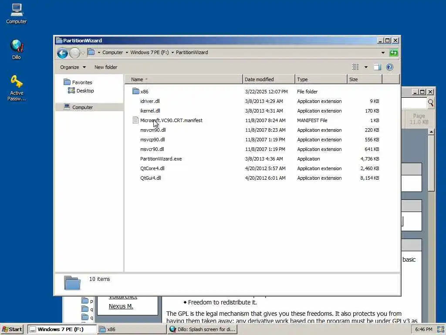Click the folder icon in address bar
The image size is (446, 335).
click(x=91, y=52)
